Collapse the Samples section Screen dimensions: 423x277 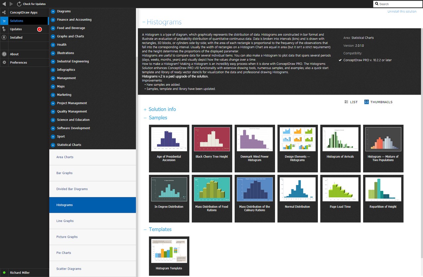coord(145,118)
